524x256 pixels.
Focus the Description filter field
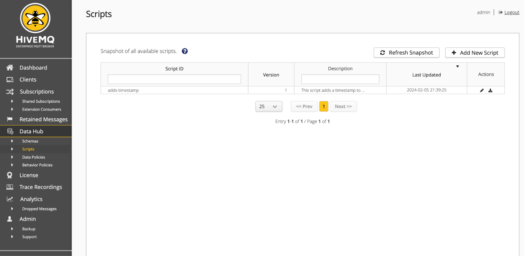tap(340, 79)
